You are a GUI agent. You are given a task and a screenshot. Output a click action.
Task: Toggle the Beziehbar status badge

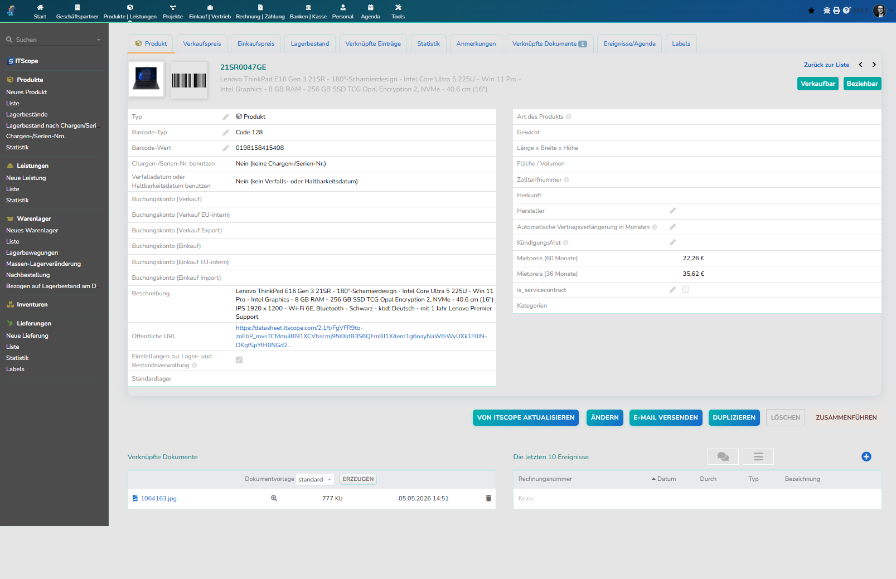(862, 84)
